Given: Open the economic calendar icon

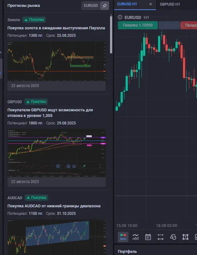Looking at the screenshot, I should point(148,237).
